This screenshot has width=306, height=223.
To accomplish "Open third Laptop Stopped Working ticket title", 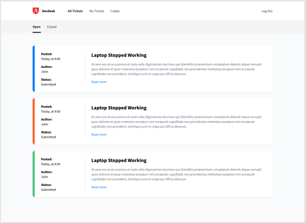I will click(x=119, y=161).
